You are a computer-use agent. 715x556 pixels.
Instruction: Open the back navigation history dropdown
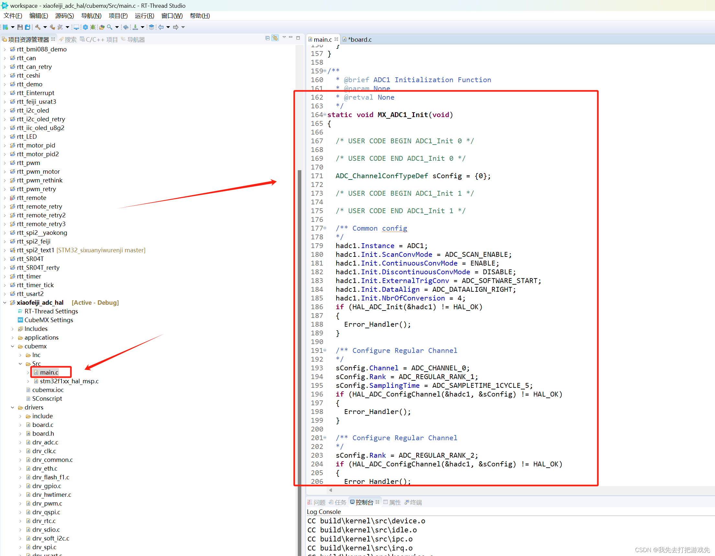coord(168,27)
